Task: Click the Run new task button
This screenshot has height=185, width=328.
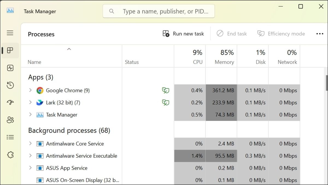Action: 183,34
